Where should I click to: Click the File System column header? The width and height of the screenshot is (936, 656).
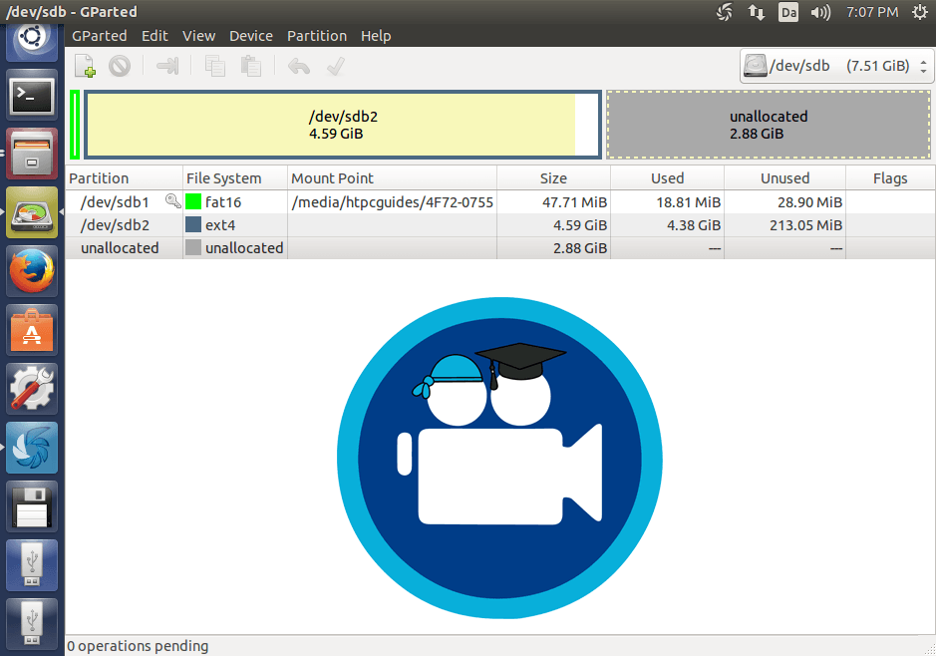click(x=224, y=178)
